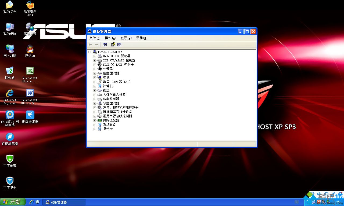Select the 键盘 keyboard device icon
The image size is (344, 206).
pyautogui.click(x=100, y=90)
